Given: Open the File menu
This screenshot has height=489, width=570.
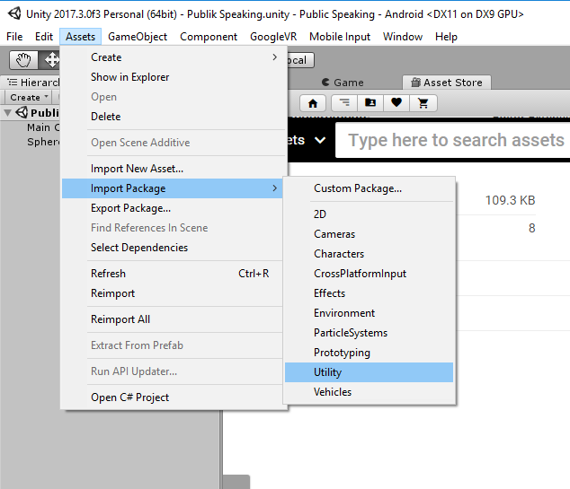Looking at the screenshot, I should tap(14, 37).
